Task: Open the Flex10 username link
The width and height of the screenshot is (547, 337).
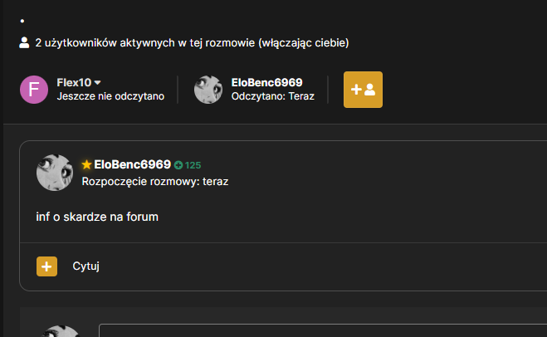Action: coord(74,83)
